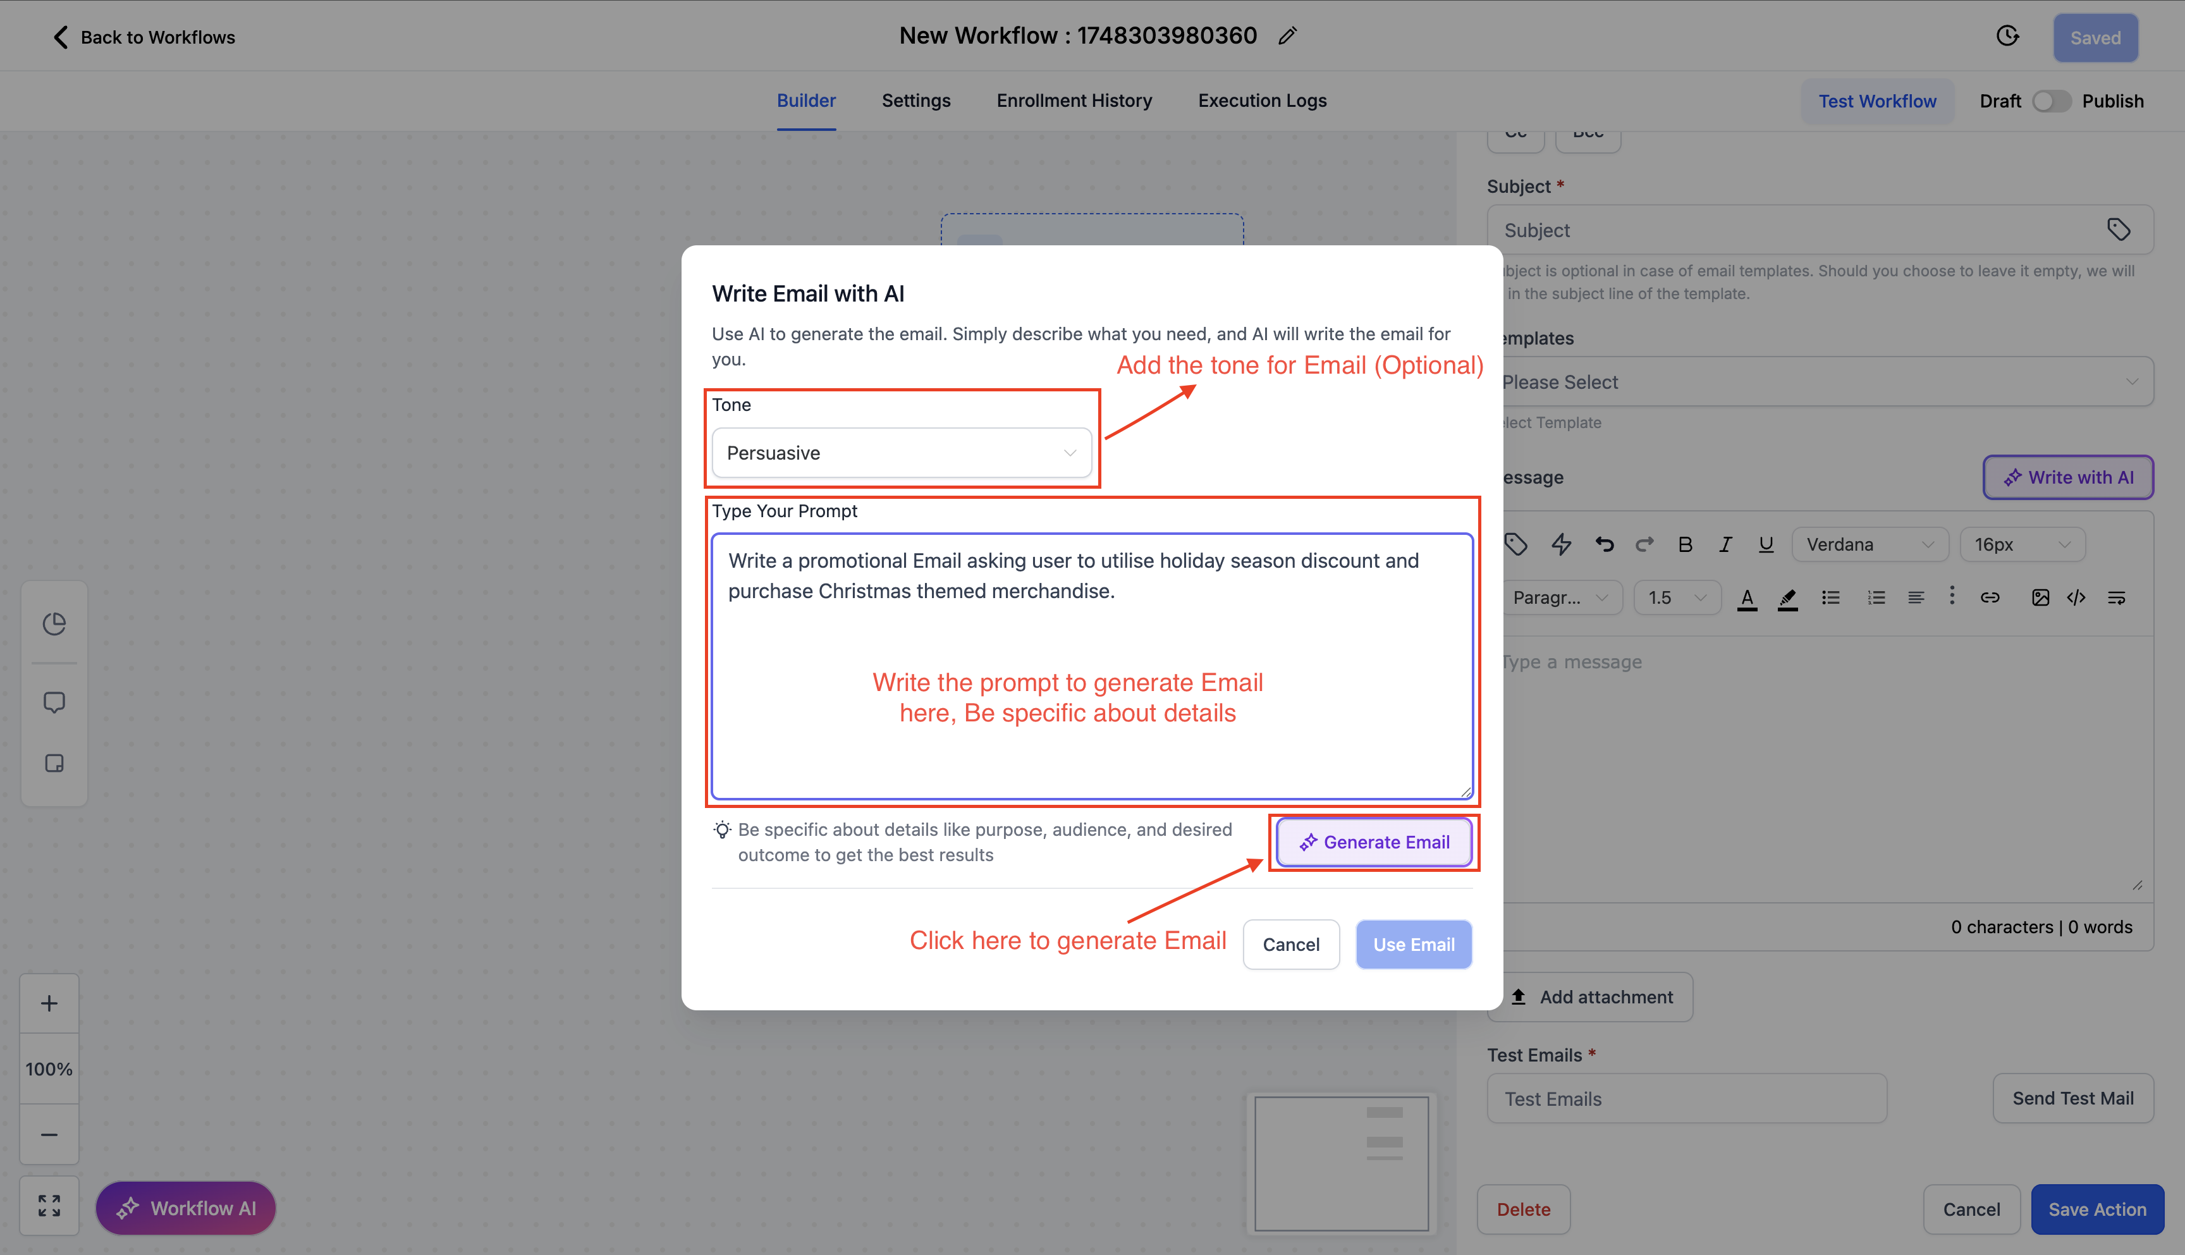This screenshot has width=2185, height=1255.
Task: Edit the workflow name via pencil icon
Action: (1287, 35)
